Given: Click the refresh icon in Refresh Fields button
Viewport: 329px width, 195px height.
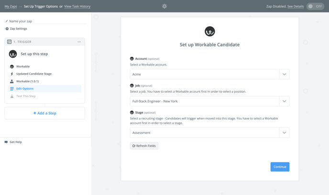Looking at the screenshot, I should coord(134,146).
